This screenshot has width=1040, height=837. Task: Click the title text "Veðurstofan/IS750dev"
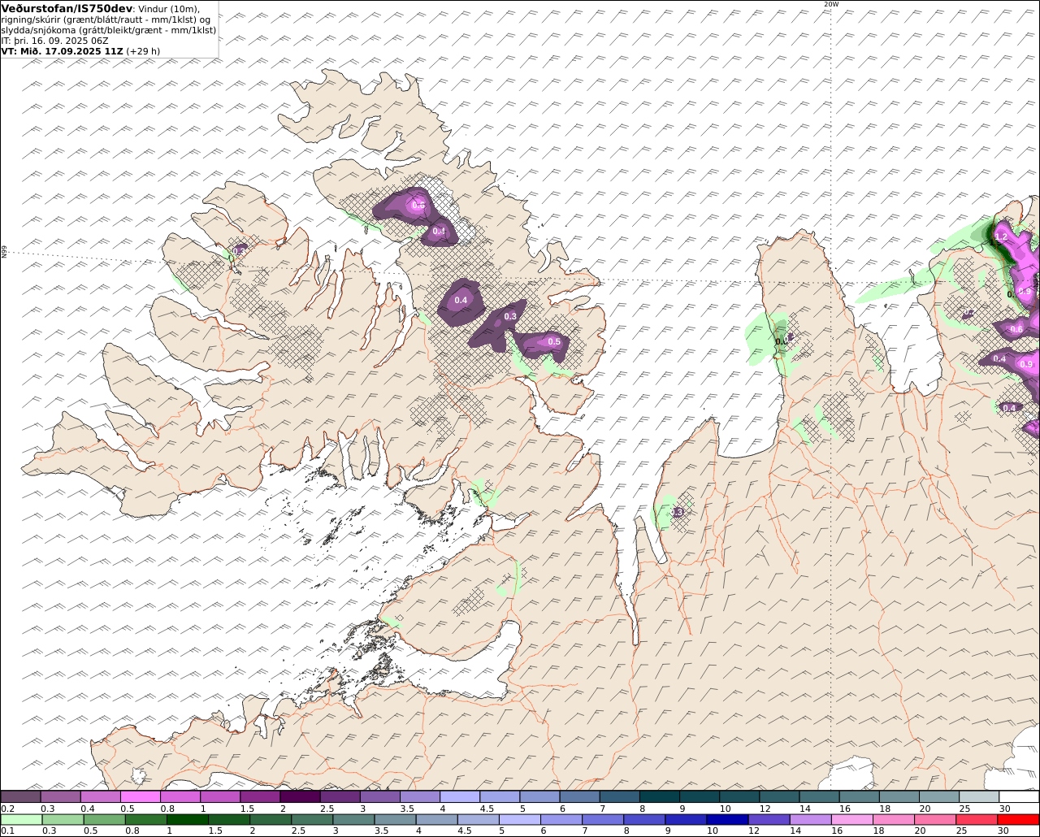pyautogui.click(x=67, y=8)
